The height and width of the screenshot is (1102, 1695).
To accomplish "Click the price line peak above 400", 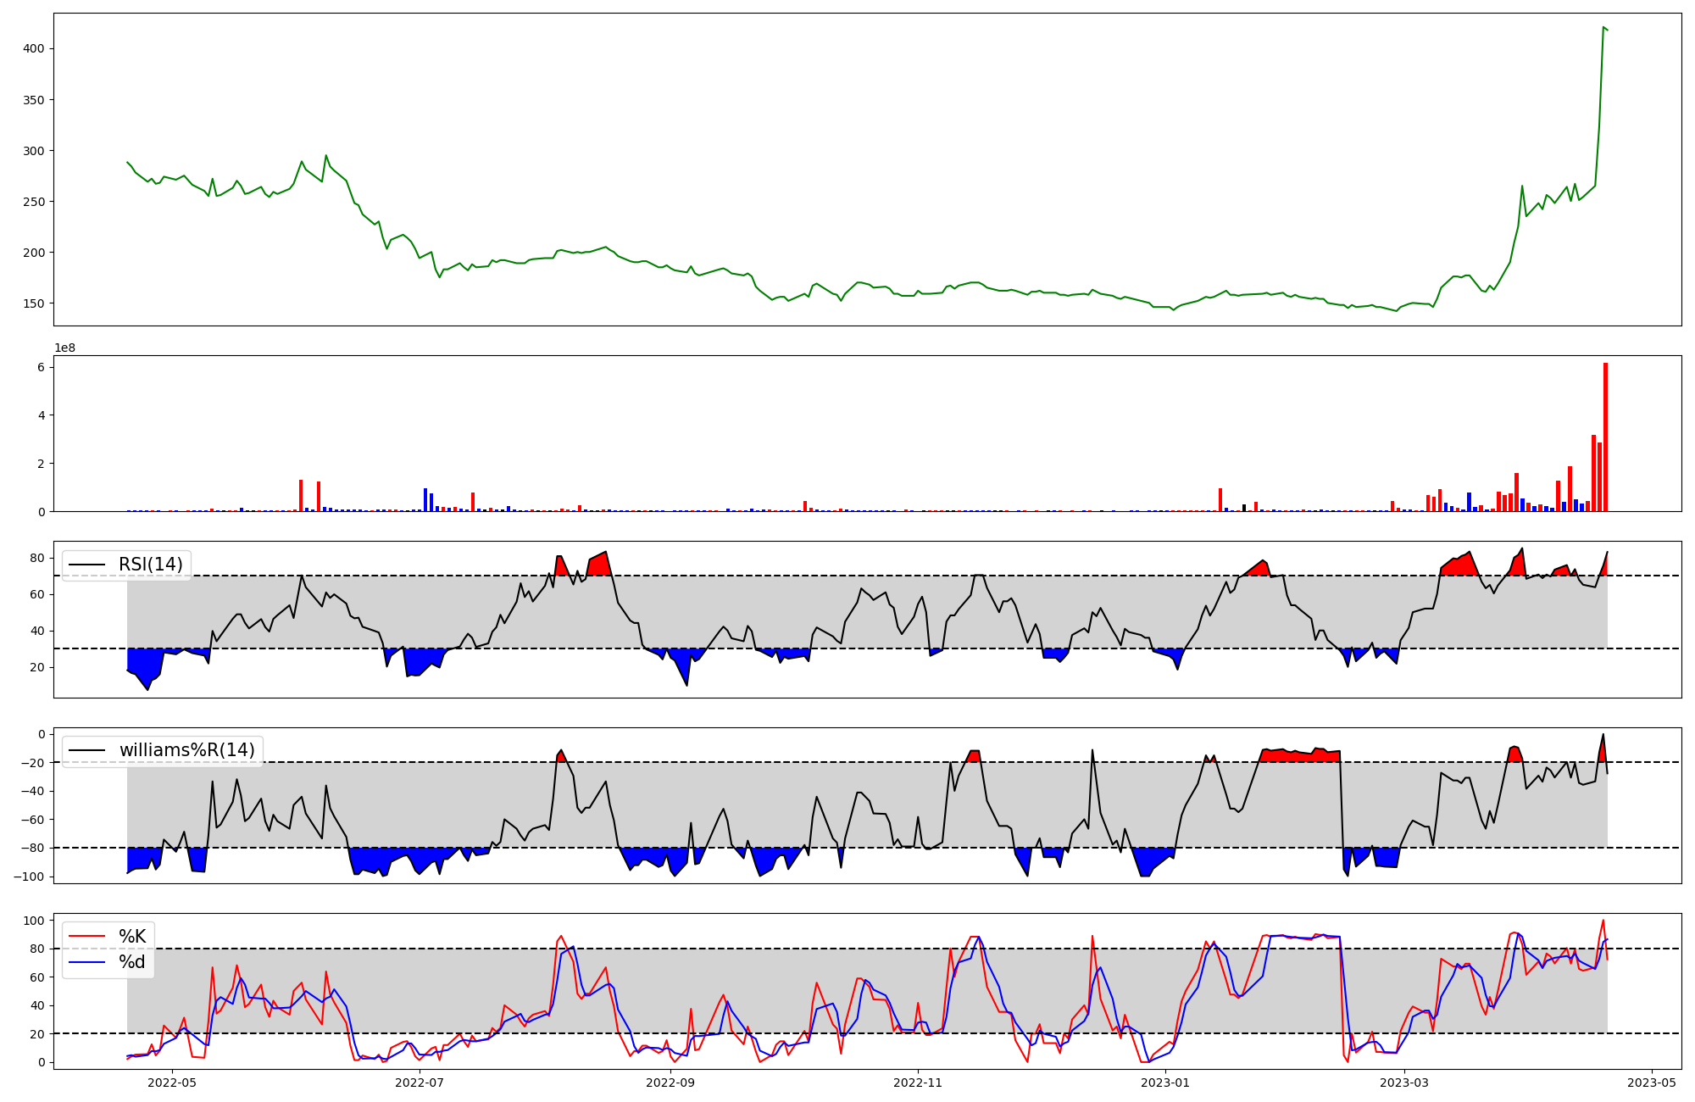I will [x=1603, y=27].
